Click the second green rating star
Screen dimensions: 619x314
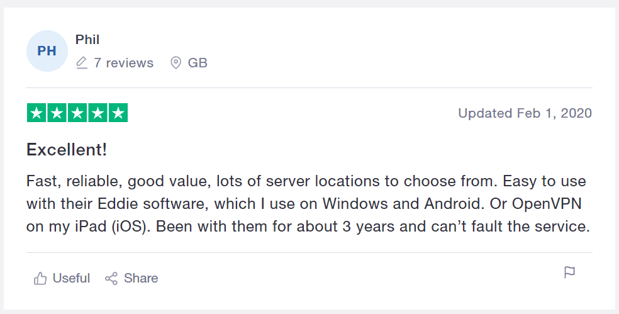click(x=57, y=113)
